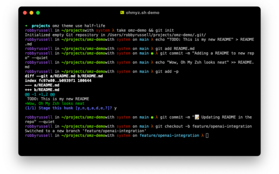Click the green maximize window button
This screenshot has height=174, width=279.
38,13
